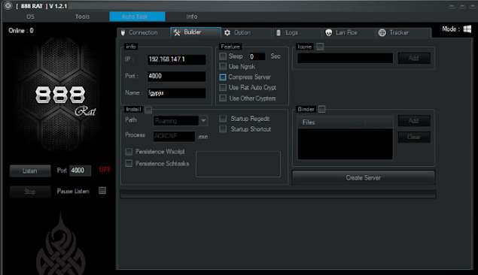Click the globe icon on Tracker tab
Screen dimensions: 478x275
pyautogui.click(x=382, y=32)
